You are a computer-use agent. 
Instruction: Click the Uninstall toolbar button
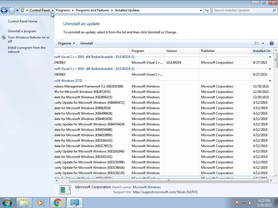(x=87, y=43)
